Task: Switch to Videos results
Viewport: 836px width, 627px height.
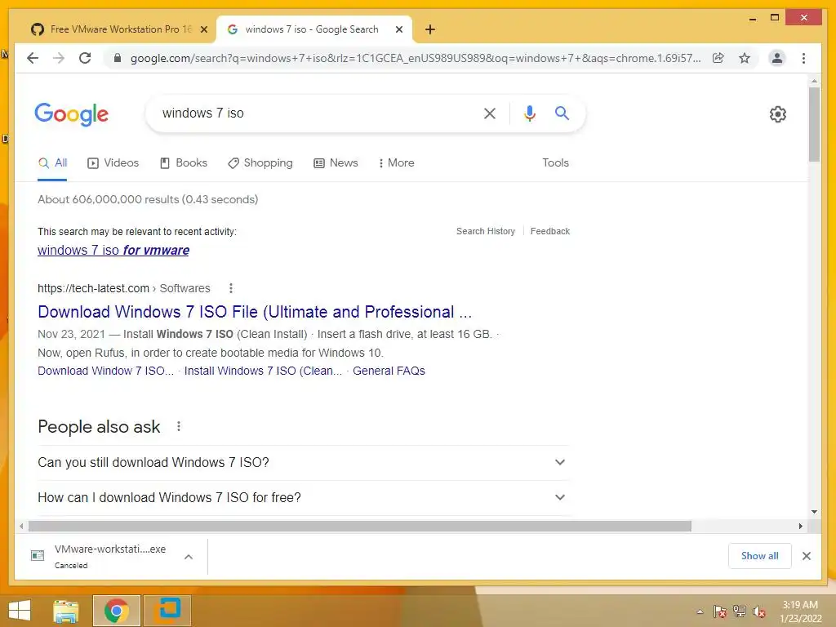Action: click(113, 162)
